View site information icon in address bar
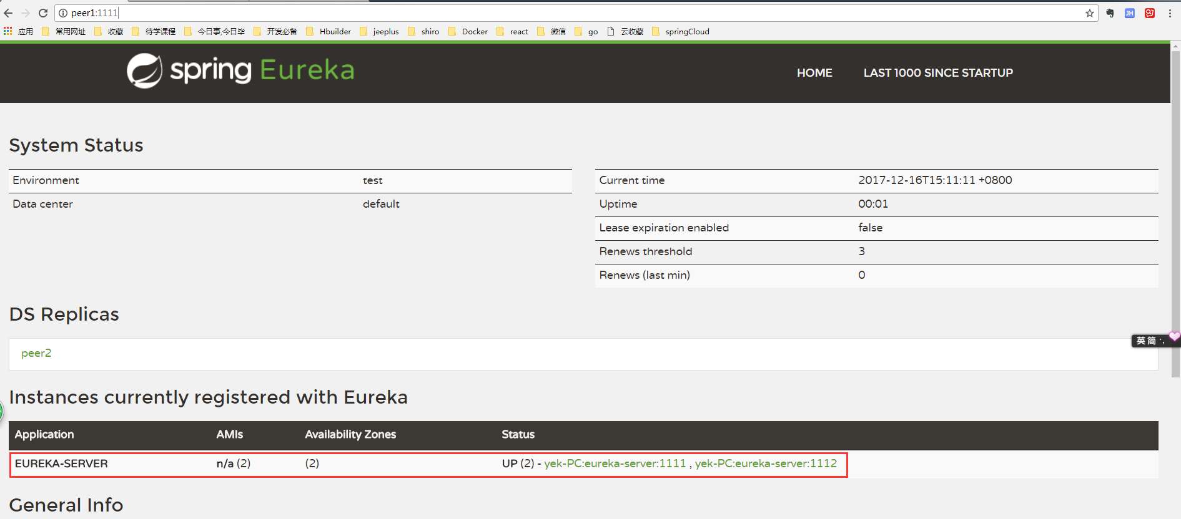 [63, 13]
